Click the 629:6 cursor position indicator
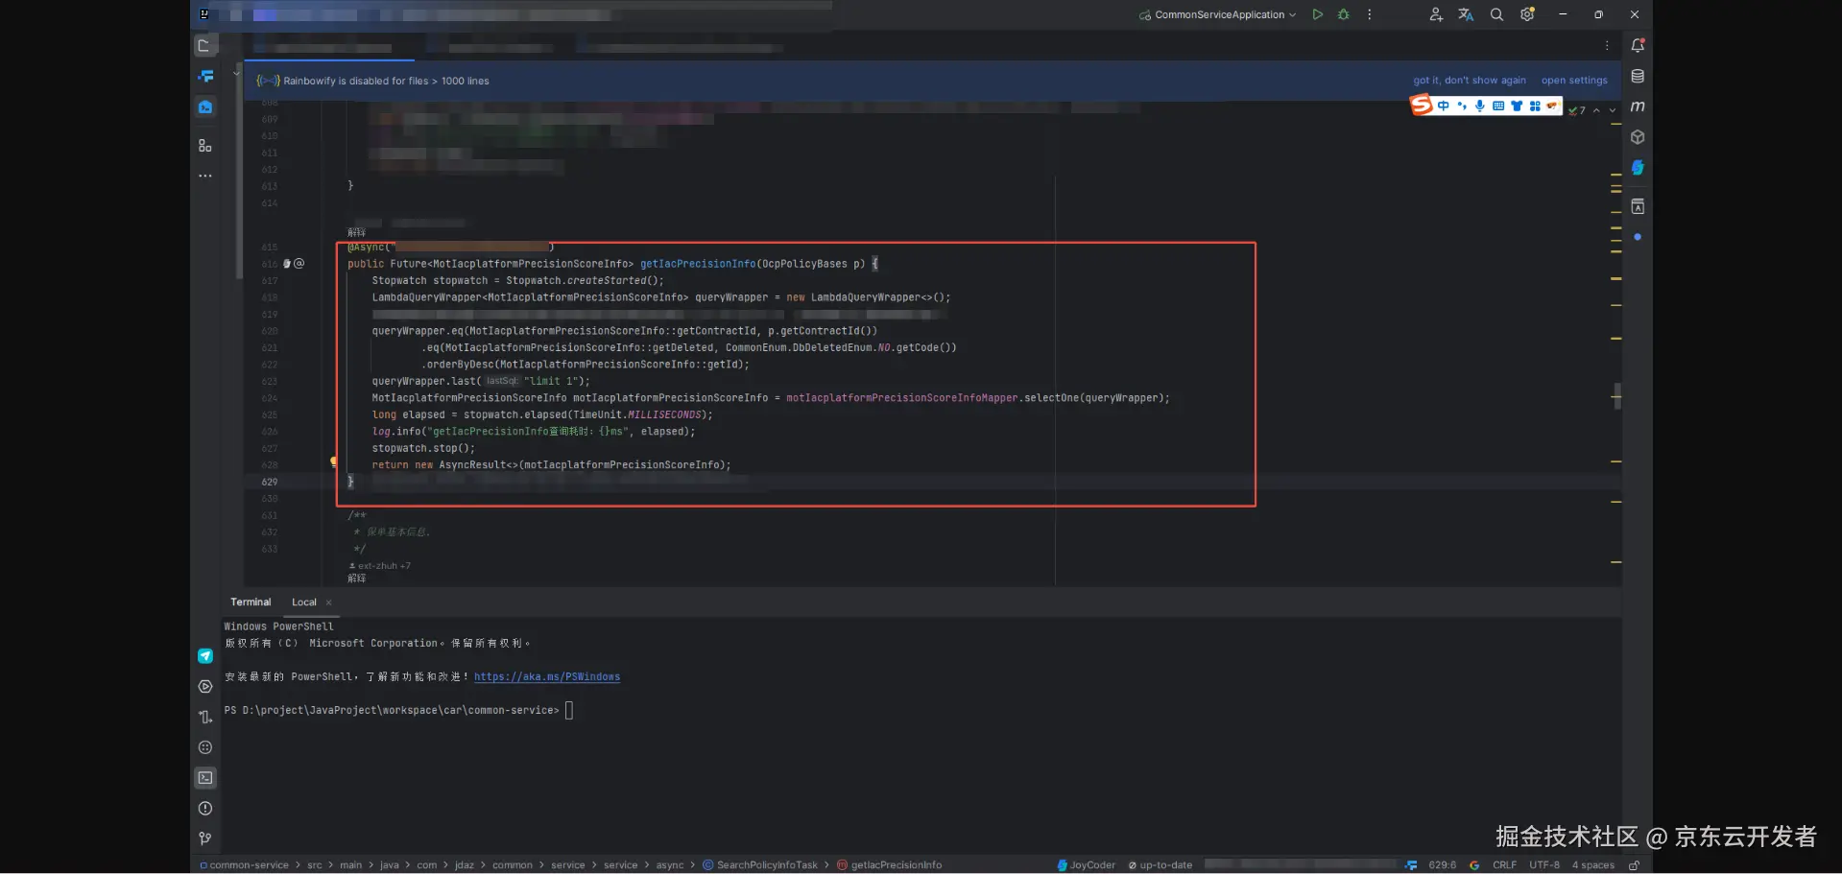Viewport: 1842px width, 874px height. pos(1442,865)
